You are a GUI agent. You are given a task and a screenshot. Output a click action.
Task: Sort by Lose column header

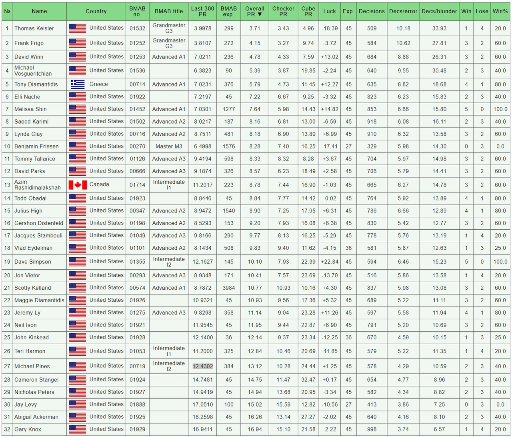point(482,11)
